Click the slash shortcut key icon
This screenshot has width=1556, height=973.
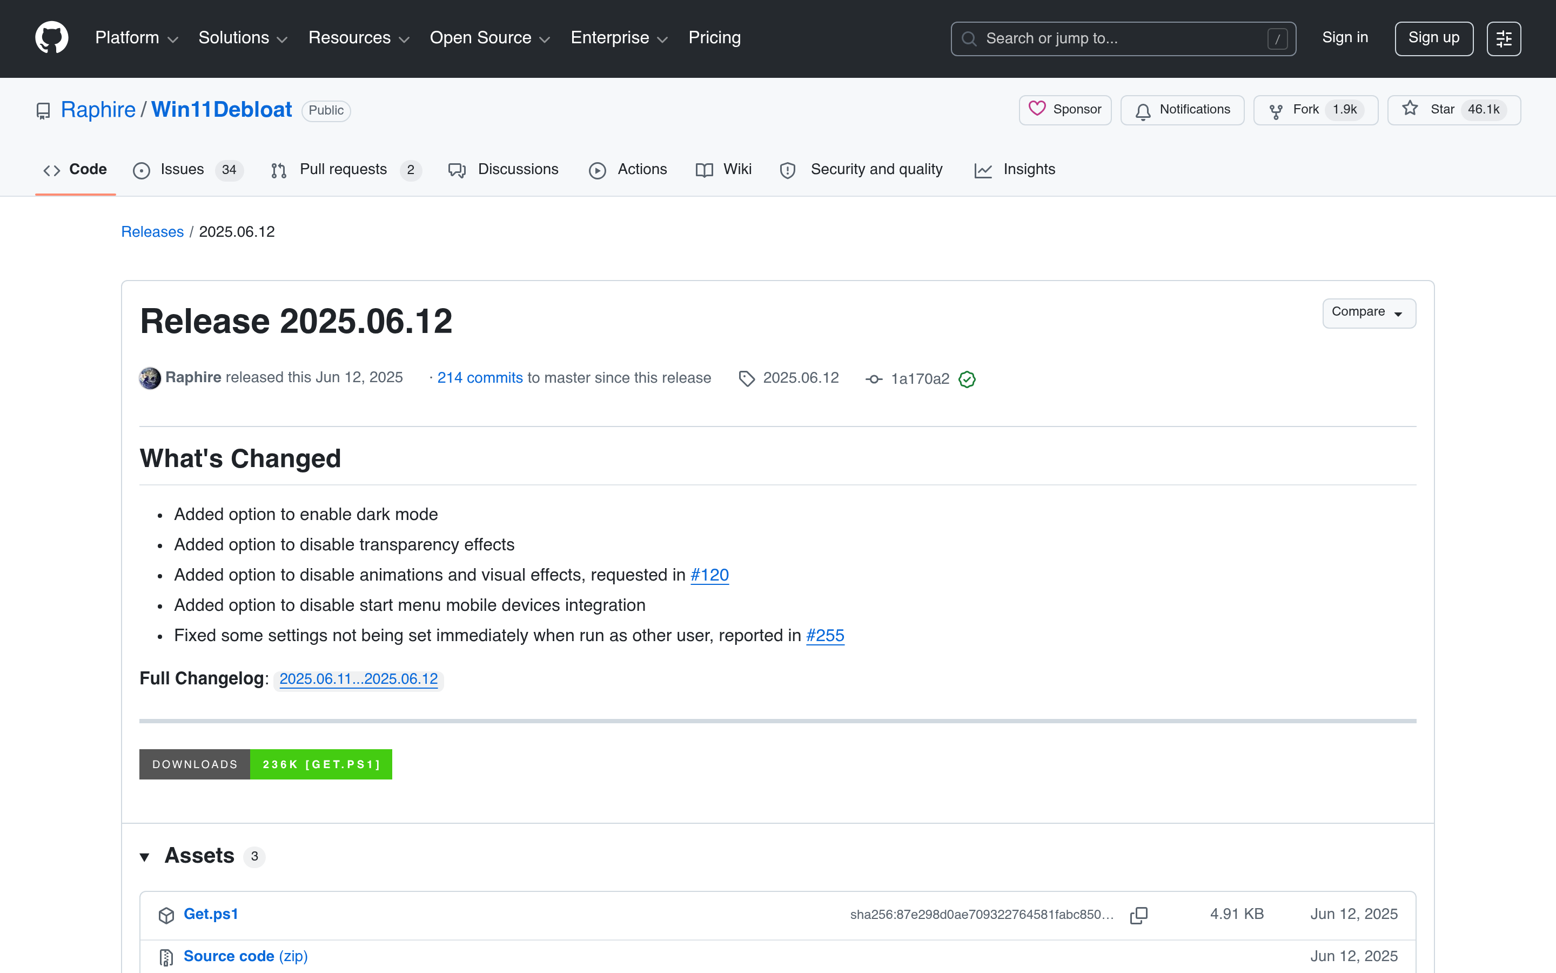click(1277, 38)
